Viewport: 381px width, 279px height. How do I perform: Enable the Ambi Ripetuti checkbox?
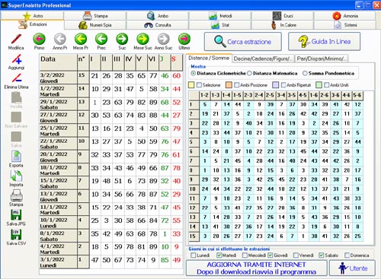[283, 85]
